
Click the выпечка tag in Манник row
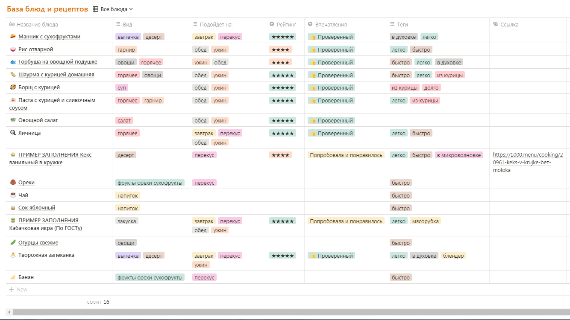128,37
